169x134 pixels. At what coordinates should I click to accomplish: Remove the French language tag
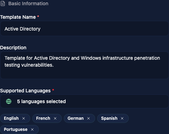[55, 118]
